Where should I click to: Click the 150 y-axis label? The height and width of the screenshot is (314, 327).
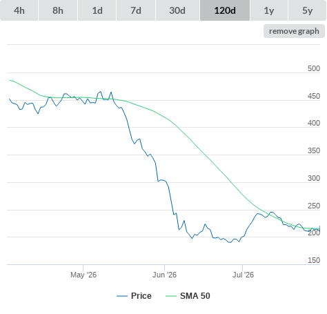point(314,260)
